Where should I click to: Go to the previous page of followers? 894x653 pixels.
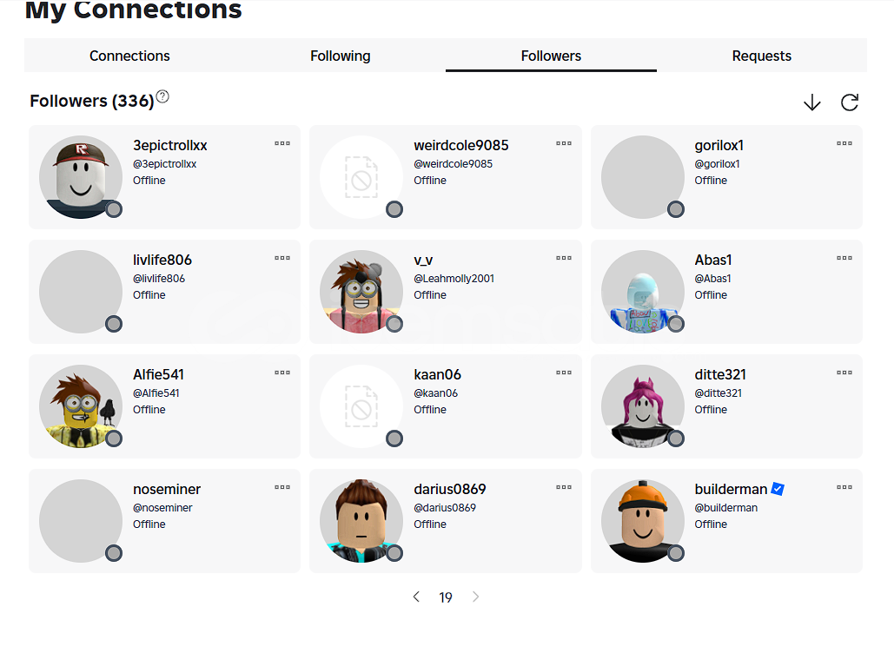click(x=416, y=597)
